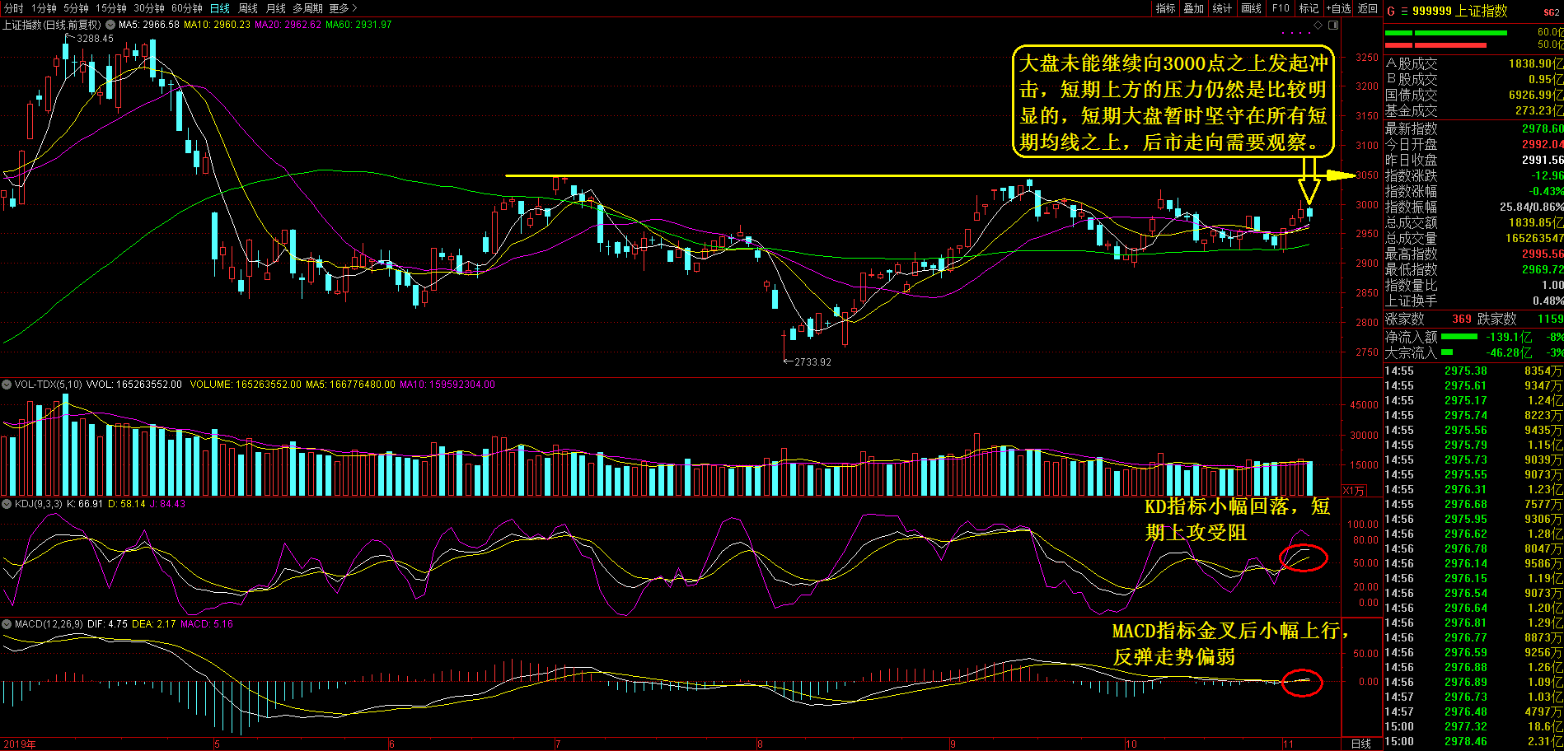Select the 15分钟 period tab
Viewport: 1564px width, 751px height.
coord(111,8)
